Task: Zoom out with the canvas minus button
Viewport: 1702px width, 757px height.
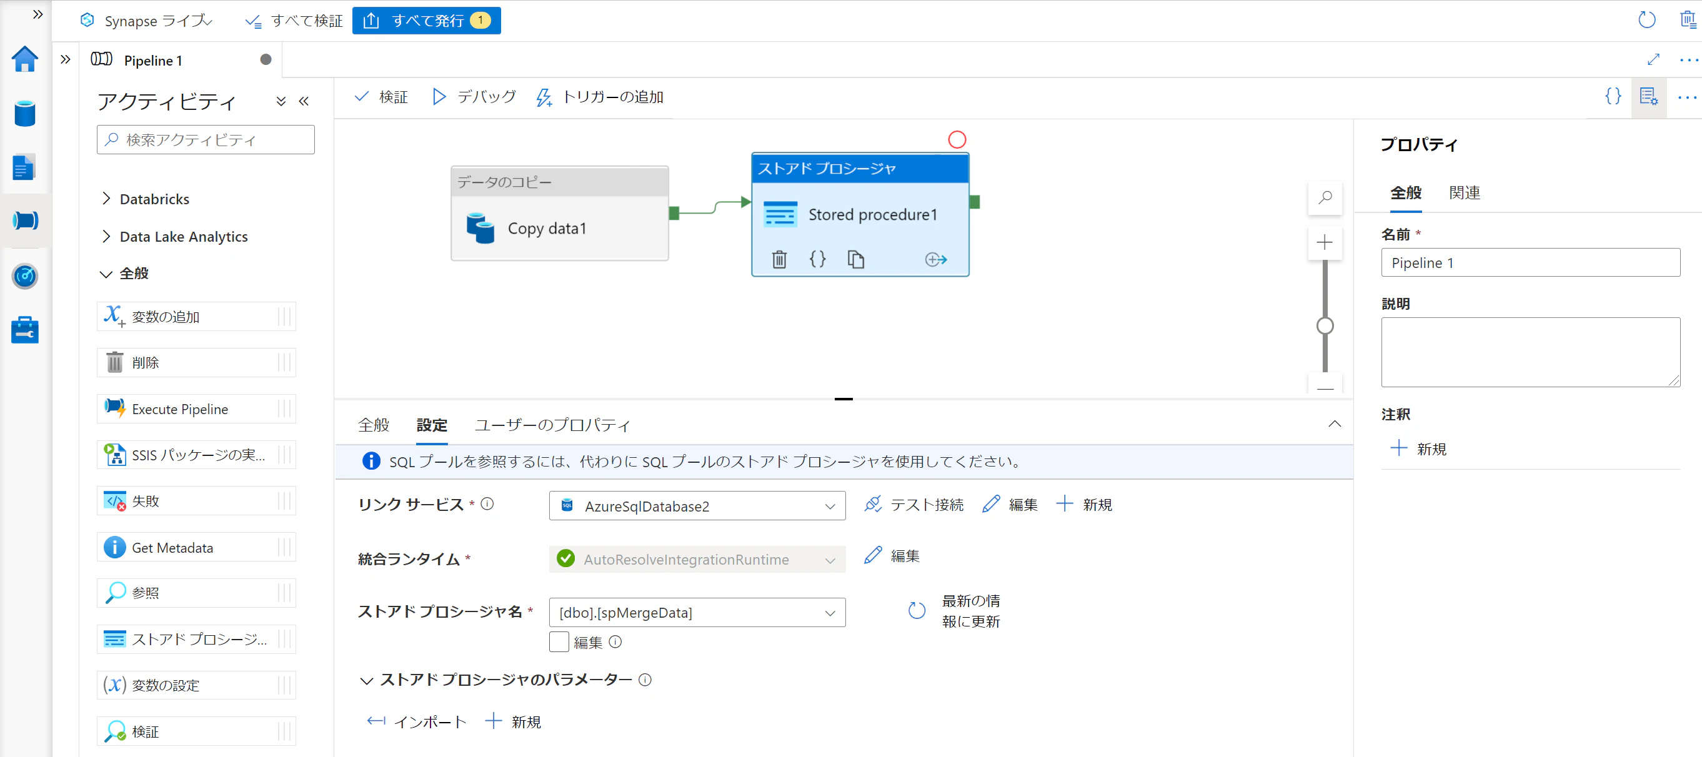Action: 1325,389
